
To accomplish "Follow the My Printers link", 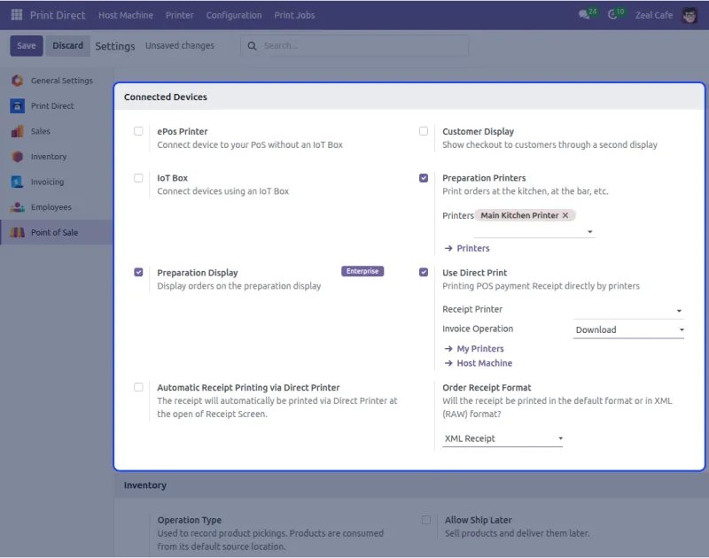I will pyautogui.click(x=479, y=349).
